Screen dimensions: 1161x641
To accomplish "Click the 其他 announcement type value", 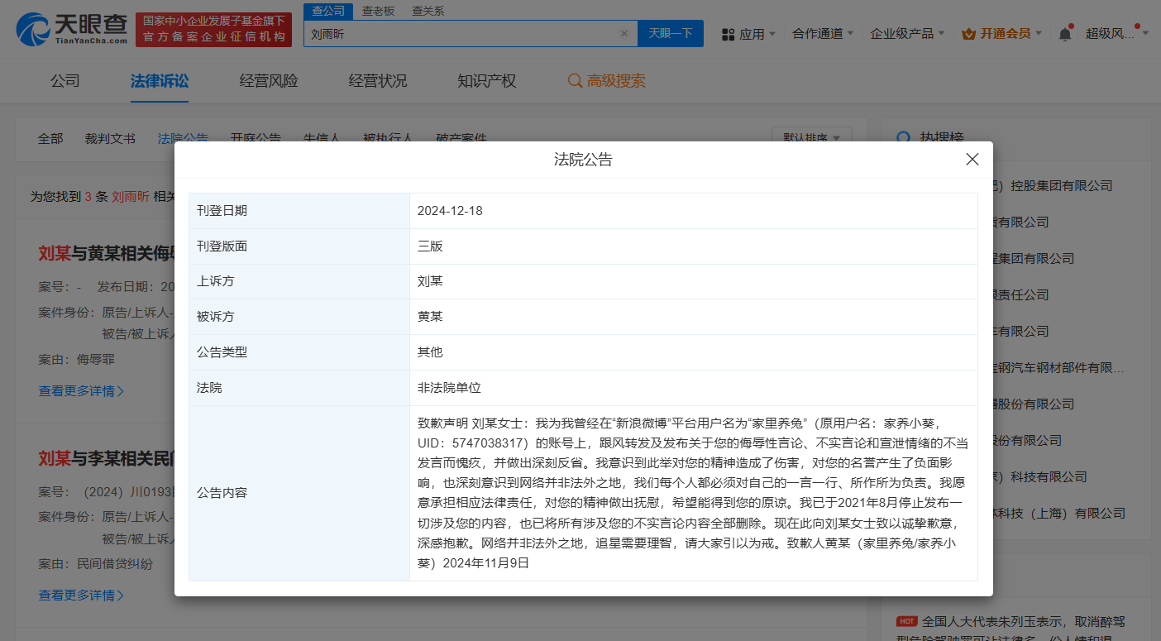I will pos(430,352).
